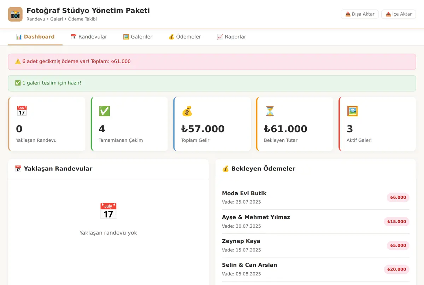Image resolution: width=424 pixels, height=285 pixels.
Task: Select the Selin & Can Arslan payment entry
Action: [x=316, y=269]
